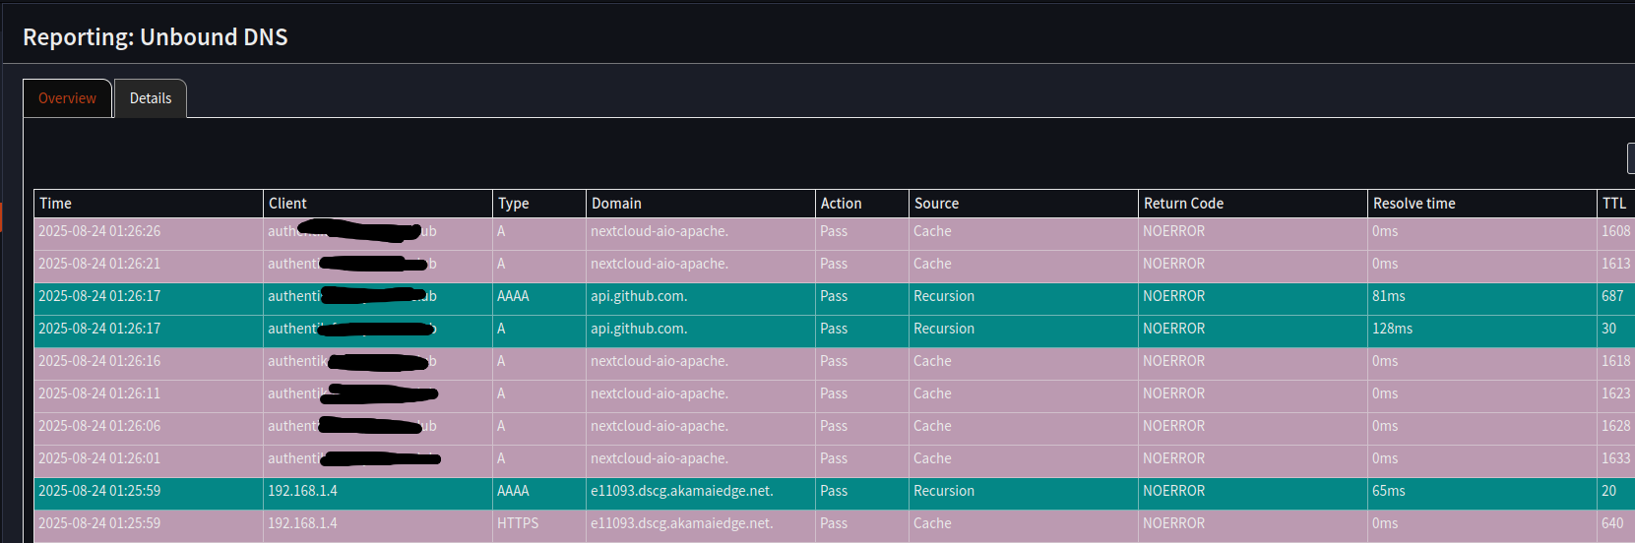Screen dimensions: 1635x543
Task: Click the Source column header
Action: point(937,204)
